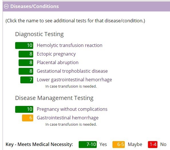Screen dimensions: 170x150
Task: Click the Diseases/Conditions header title
Action: (35, 6)
